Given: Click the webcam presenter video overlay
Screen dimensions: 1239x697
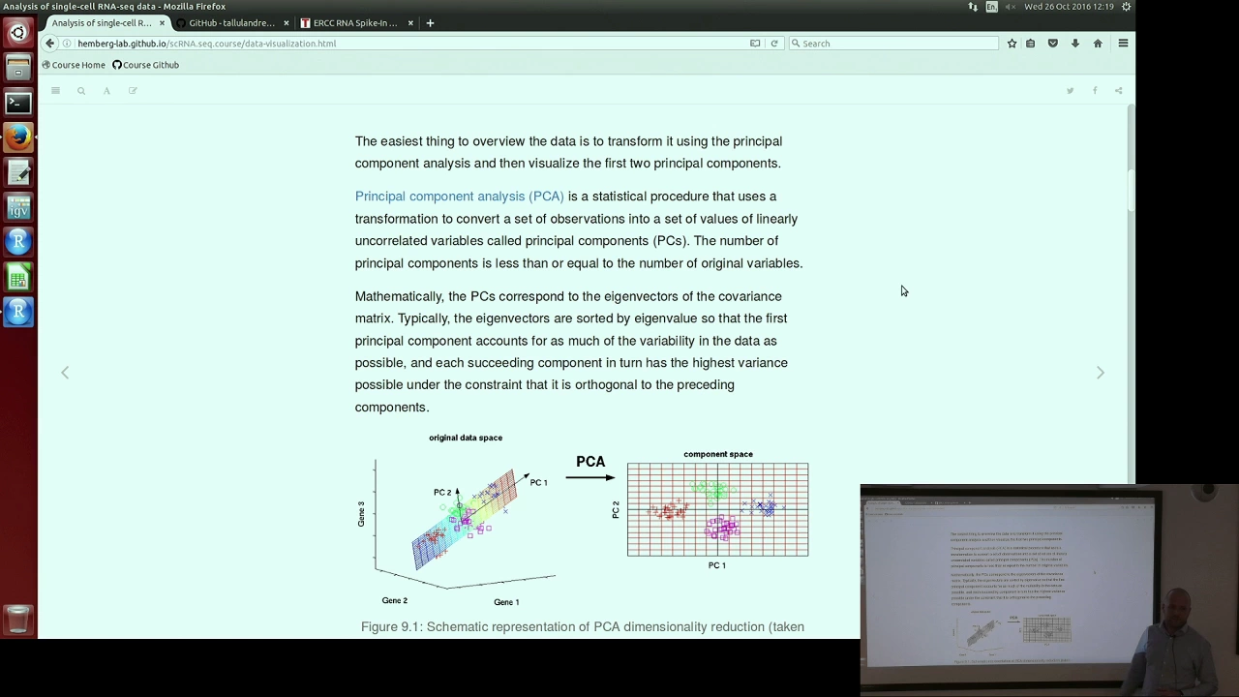Looking at the screenshot, I should [x=1049, y=590].
